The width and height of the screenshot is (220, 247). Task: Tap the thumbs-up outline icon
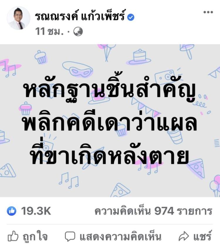point(13,236)
